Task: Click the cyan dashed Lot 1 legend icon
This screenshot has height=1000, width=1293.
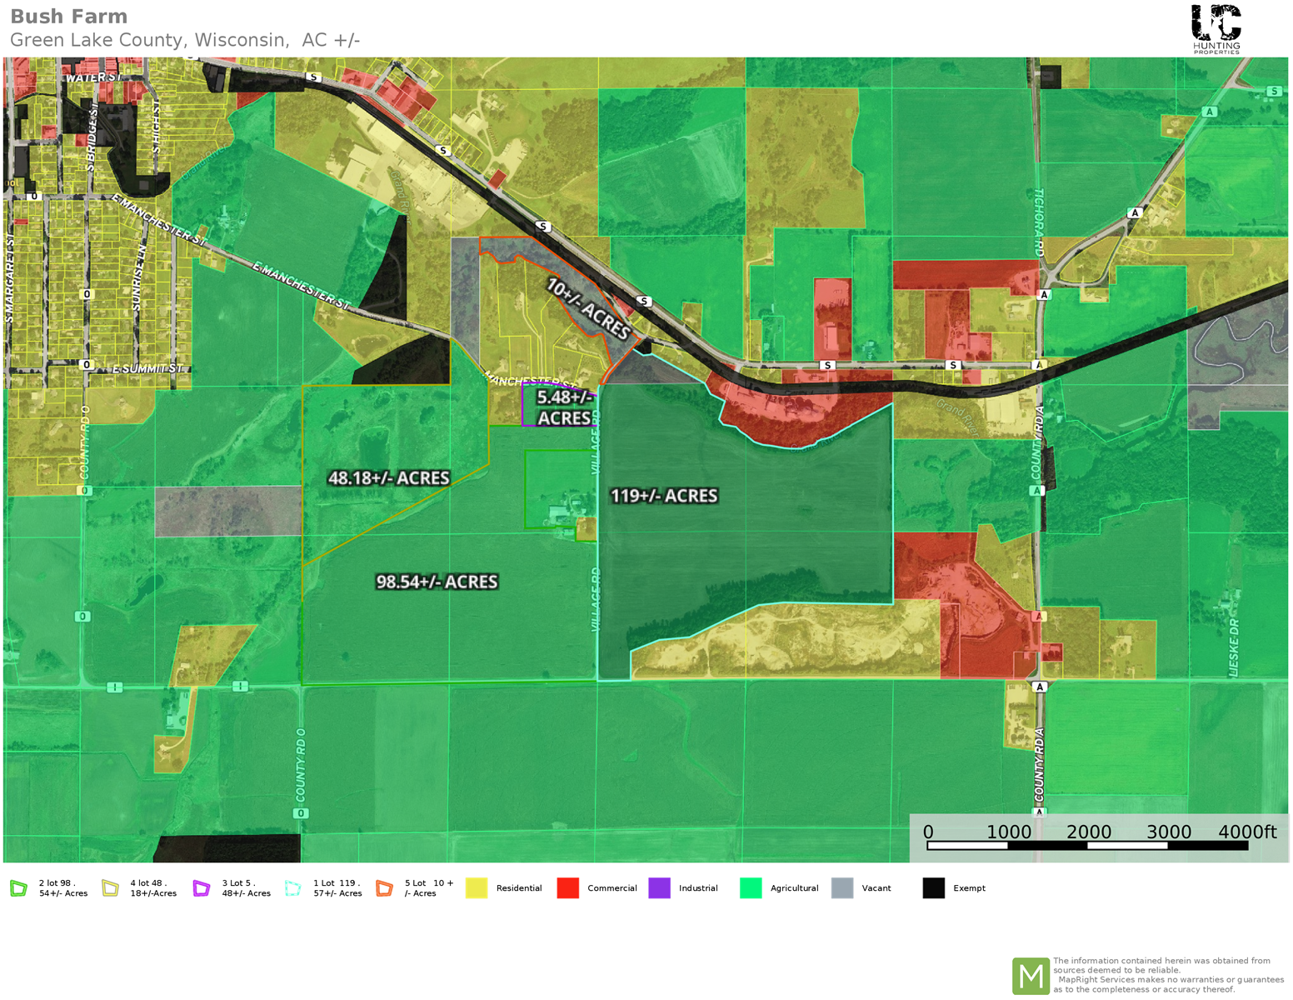Action: point(292,888)
